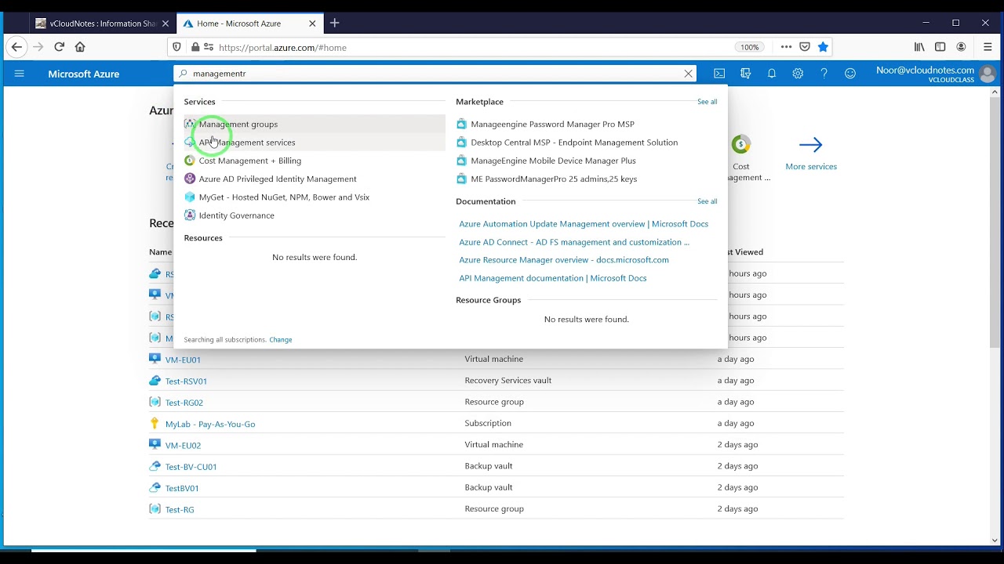This screenshot has width=1004, height=564.
Task: Open the VM-EU01 resource link
Action: click(x=183, y=360)
